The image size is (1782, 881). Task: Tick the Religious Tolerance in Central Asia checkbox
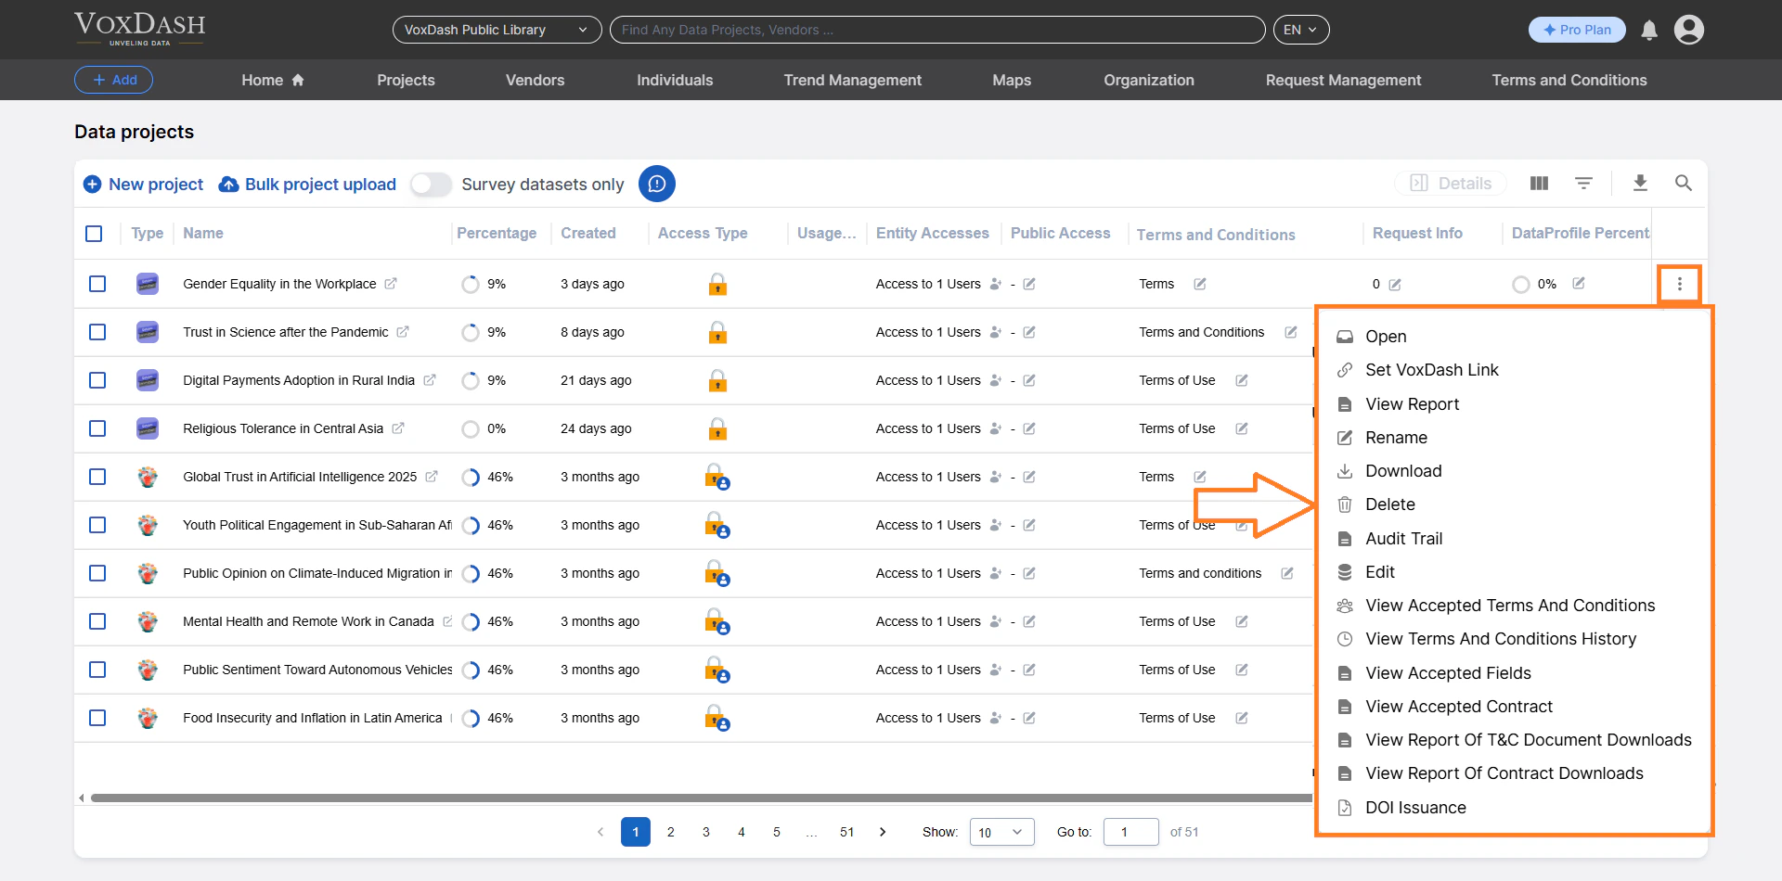coord(97,428)
